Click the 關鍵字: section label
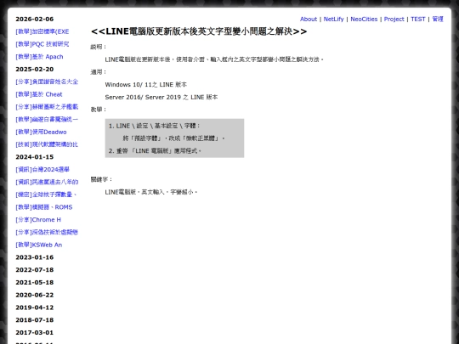The image size is (459, 344). 102,179
